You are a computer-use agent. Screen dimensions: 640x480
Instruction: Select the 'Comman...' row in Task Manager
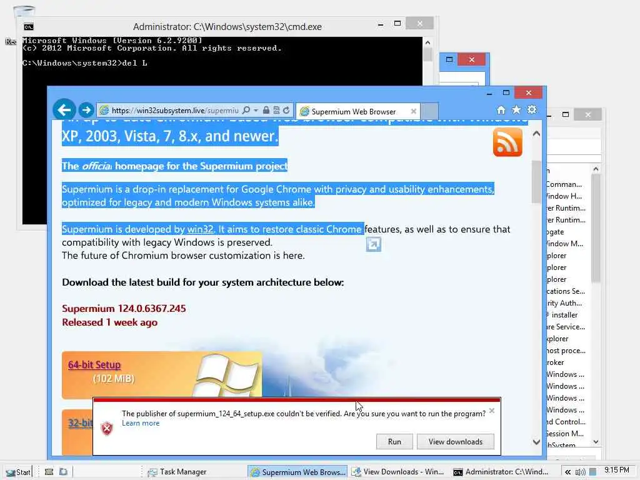click(x=567, y=184)
